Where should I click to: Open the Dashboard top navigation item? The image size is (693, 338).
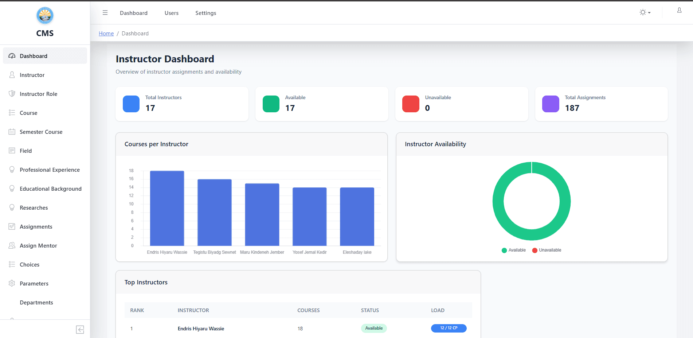coord(134,13)
